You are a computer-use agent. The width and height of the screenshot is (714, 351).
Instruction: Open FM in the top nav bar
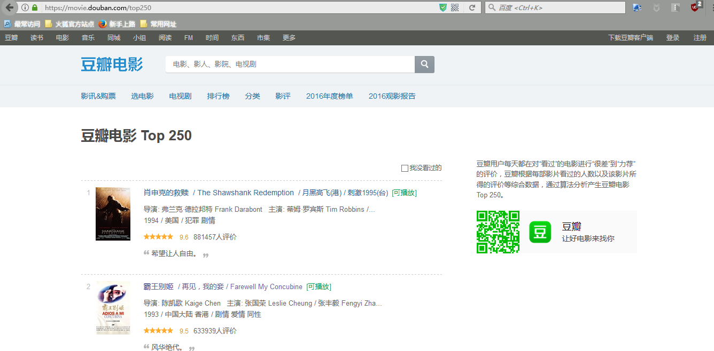[x=189, y=38]
